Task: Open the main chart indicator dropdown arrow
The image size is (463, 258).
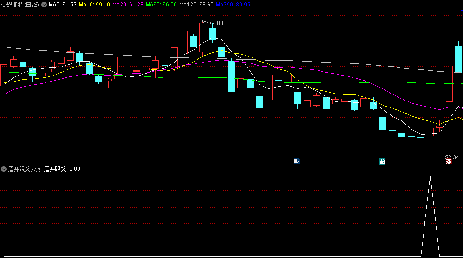Action: click(44, 4)
